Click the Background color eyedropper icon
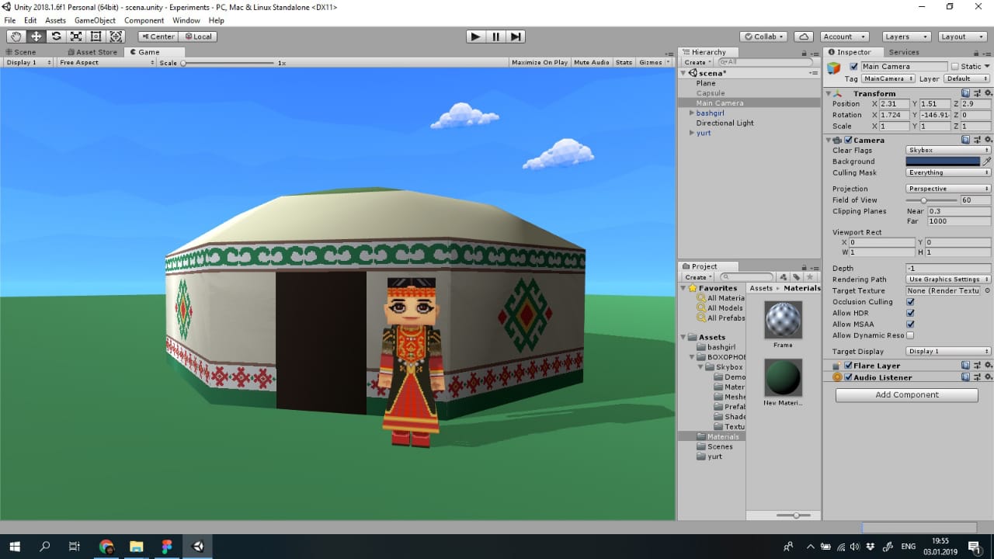The height and width of the screenshot is (559, 994). click(x=987, y=161)
